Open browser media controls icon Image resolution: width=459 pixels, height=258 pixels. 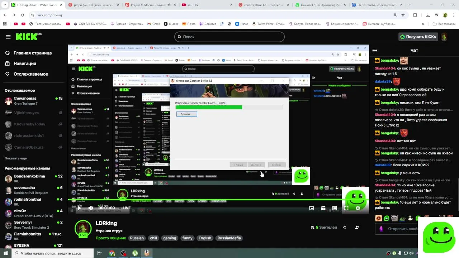point(436,15)
